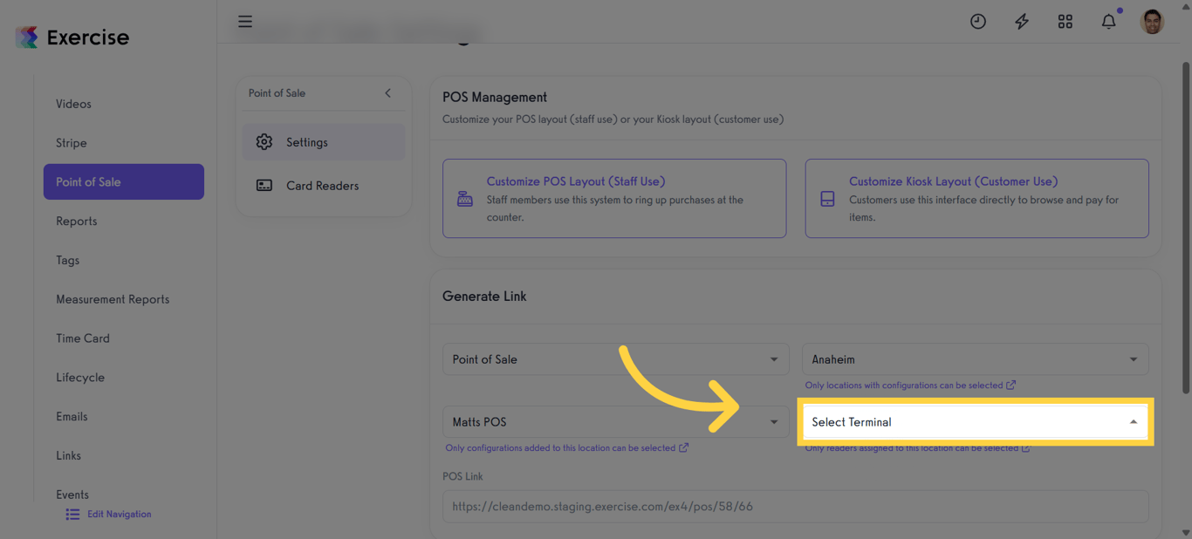This screenshot has height=539, width=1192.
Task: Open the apps grid icon
Action: (1065, 22)
